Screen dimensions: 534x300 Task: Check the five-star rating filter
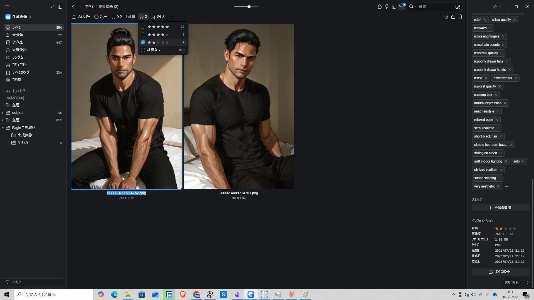tap(143, 27)
